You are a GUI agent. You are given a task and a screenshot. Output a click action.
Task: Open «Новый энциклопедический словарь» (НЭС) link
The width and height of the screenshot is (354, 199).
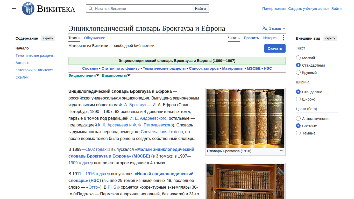point(131,177)
